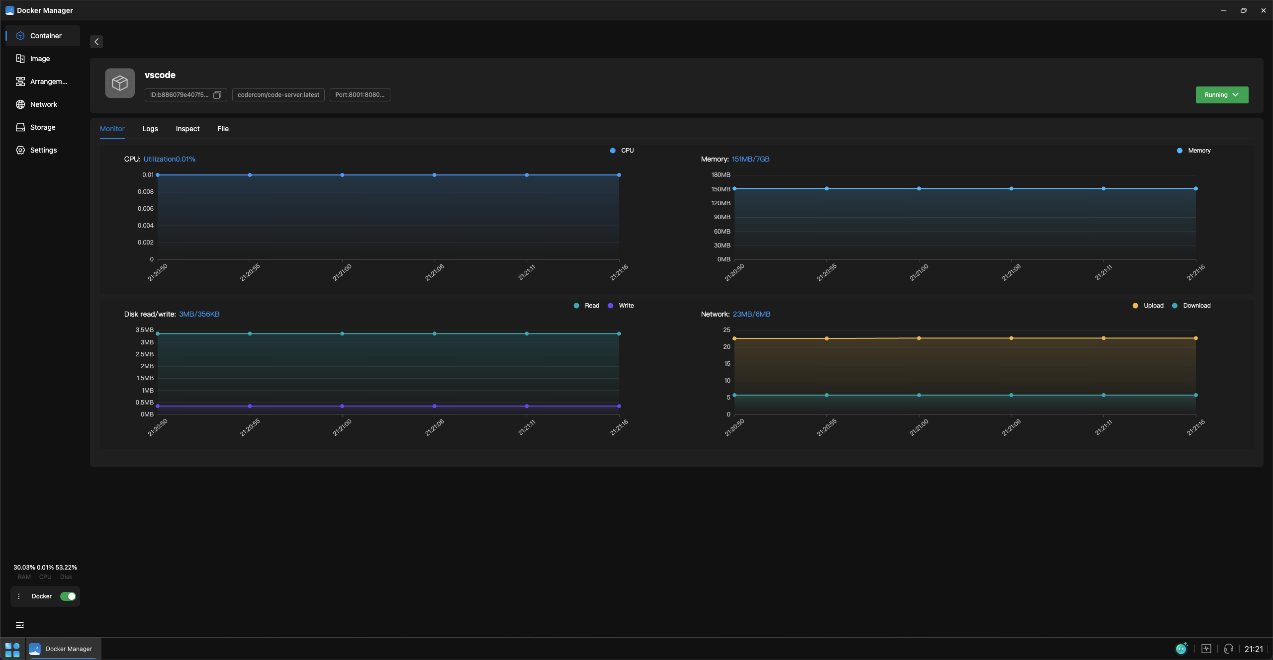Click the Port:8001:8080 tag

click(360, 95)
